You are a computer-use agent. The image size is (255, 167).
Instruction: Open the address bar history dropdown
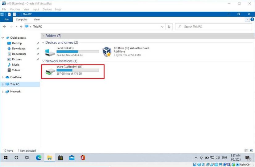coord(162,27)
